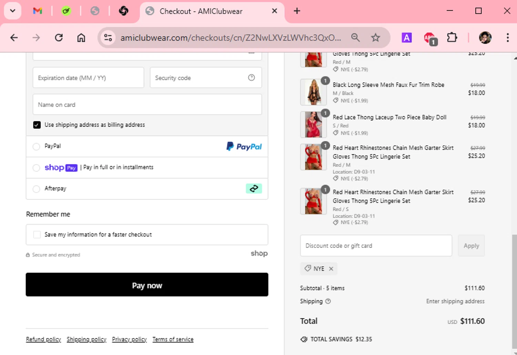Open the Extensions puzzle menu
Image resolution: width=517 pixels, height=355 pixels.
pos(452,38)
